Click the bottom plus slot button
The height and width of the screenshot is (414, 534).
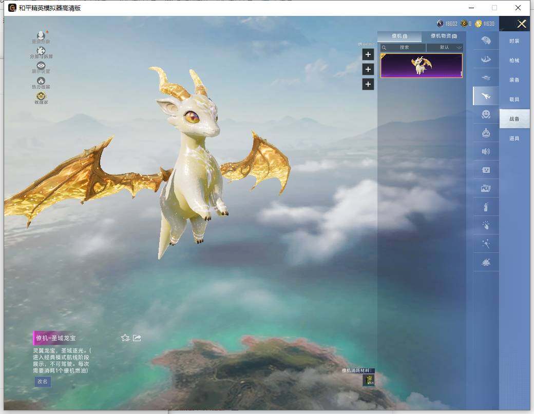coord(368,84)
